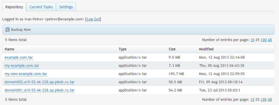Click the top '5 items total' text
The height and width of the screenshot is (105, 279).
point(16,40)
